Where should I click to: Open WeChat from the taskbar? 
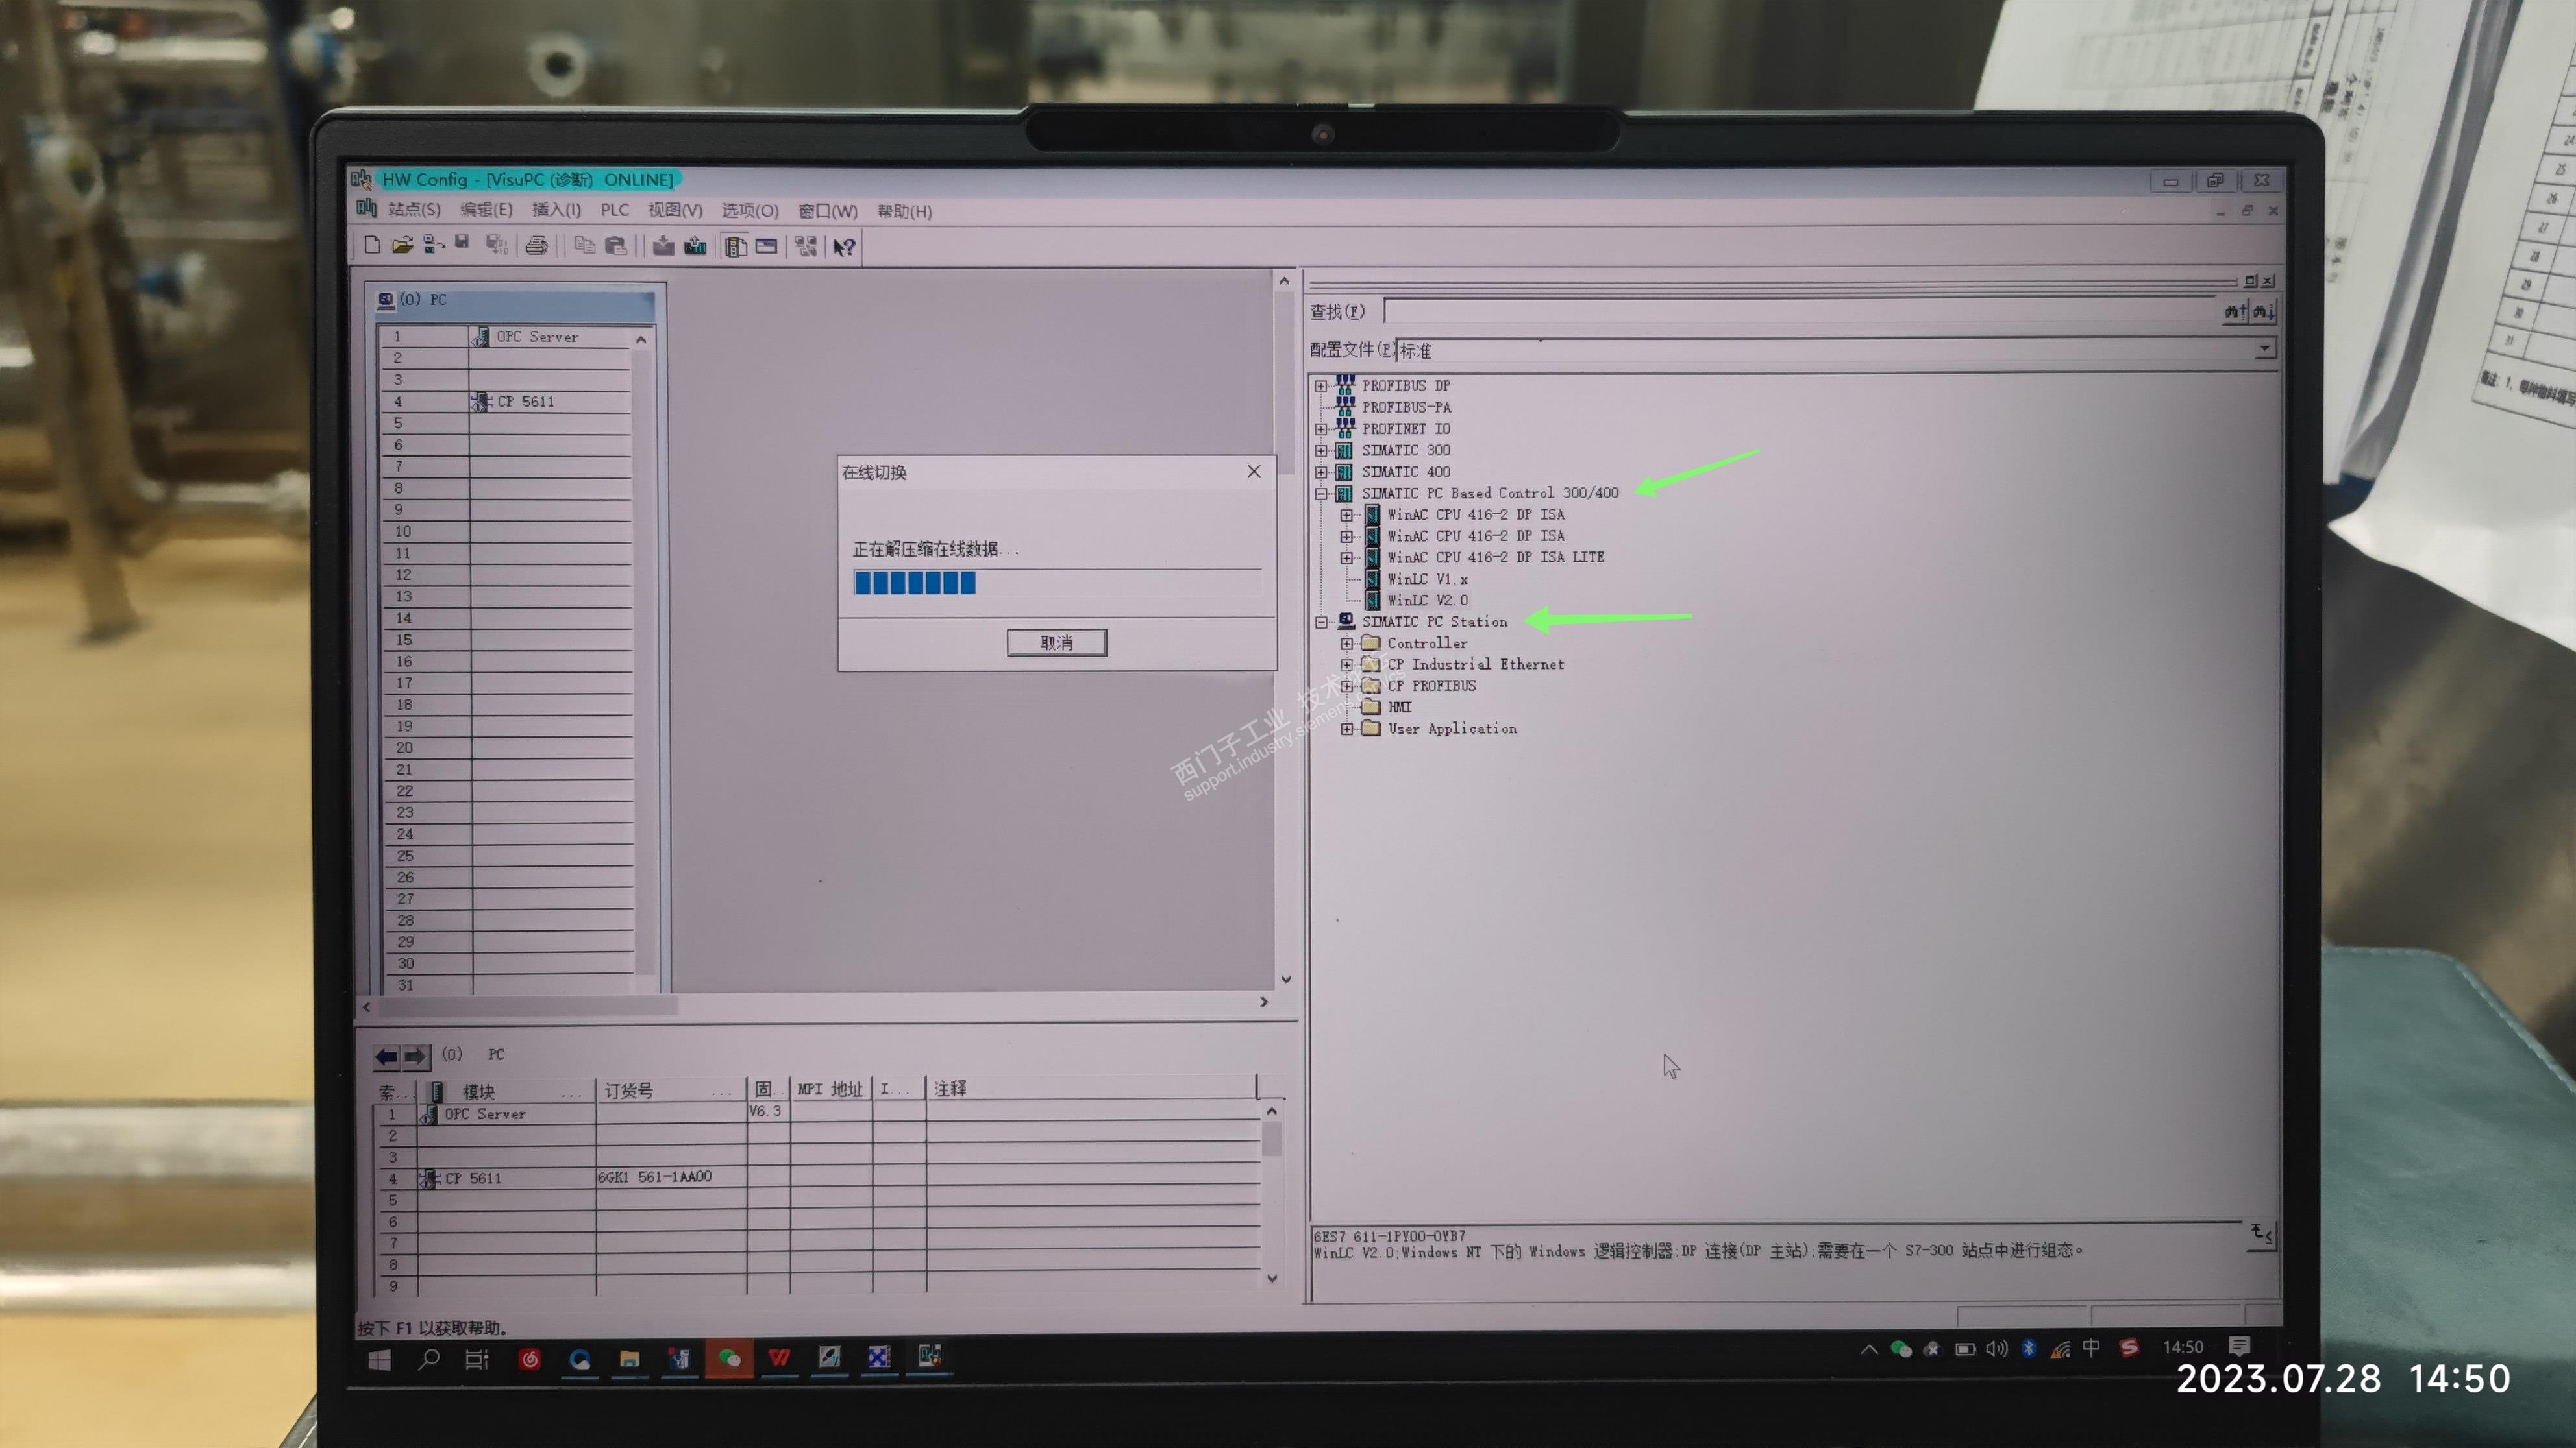pyautogui.click(x=729, y=1358)
